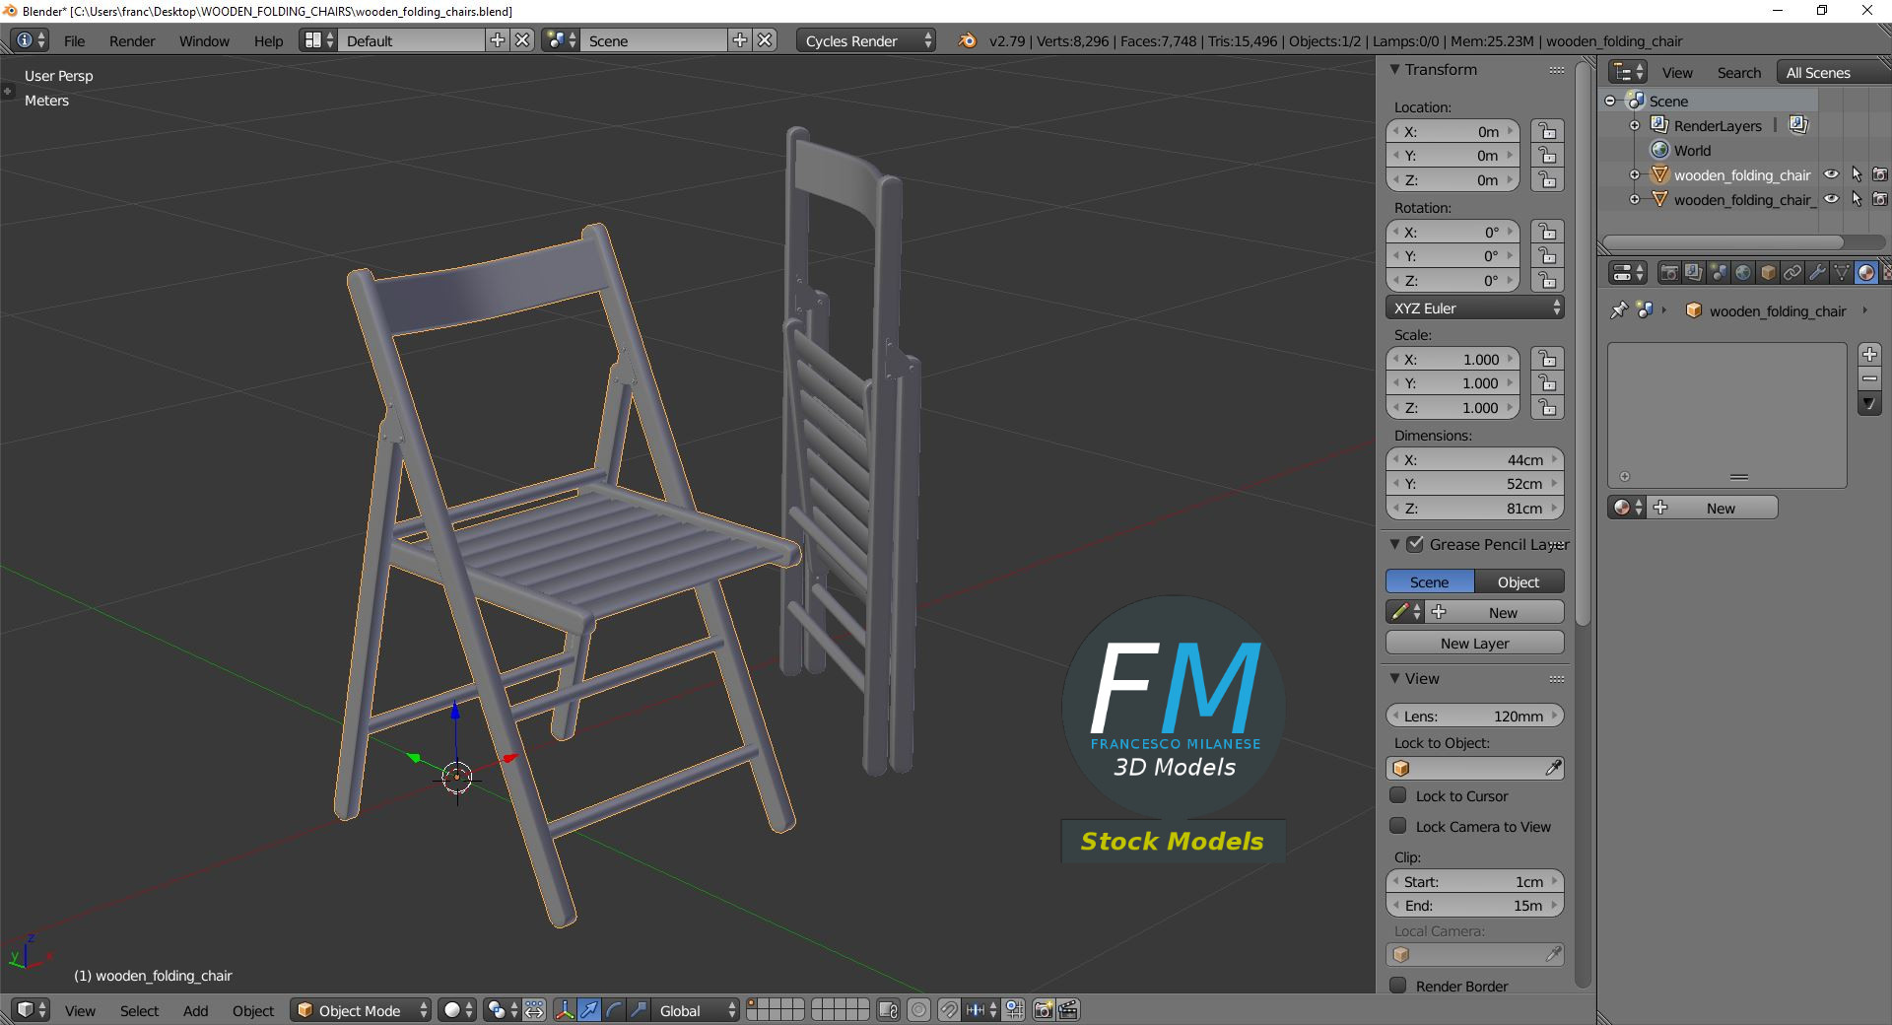
Task: Open the File menu
Action: (74, 40)
